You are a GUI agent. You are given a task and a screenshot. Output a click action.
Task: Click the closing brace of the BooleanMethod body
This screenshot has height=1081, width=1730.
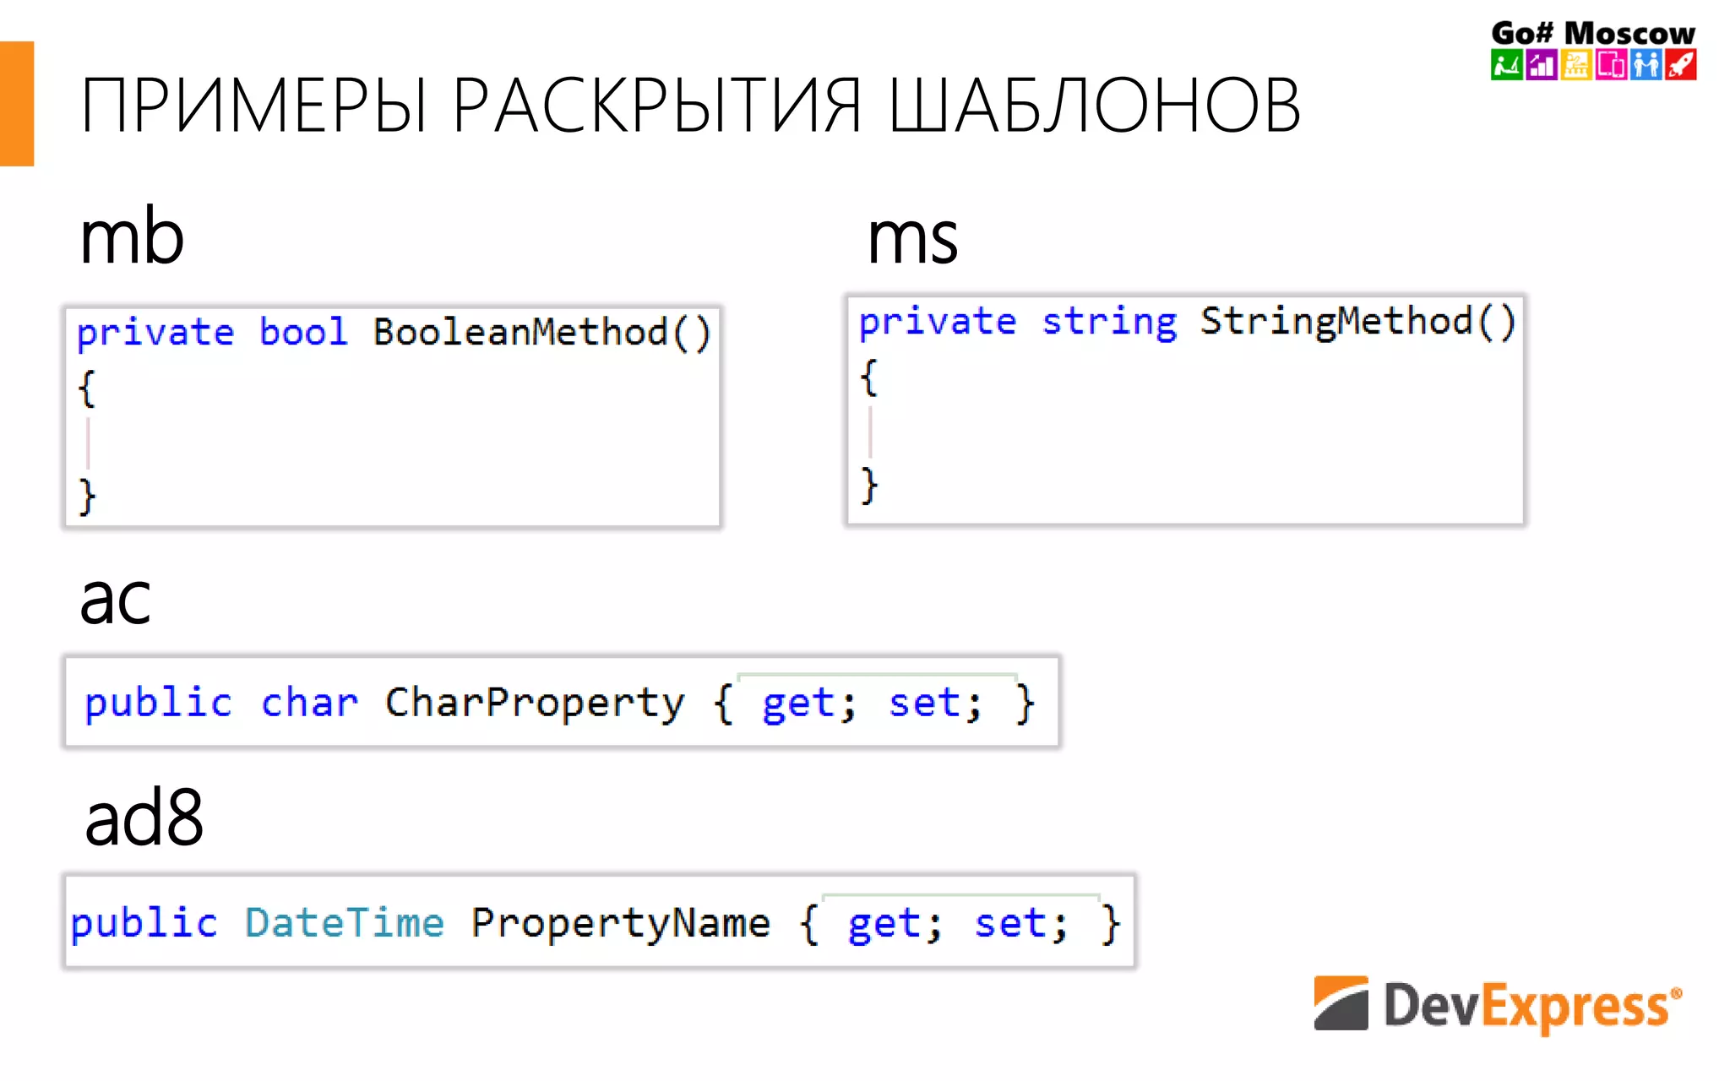tap(86, 497)
